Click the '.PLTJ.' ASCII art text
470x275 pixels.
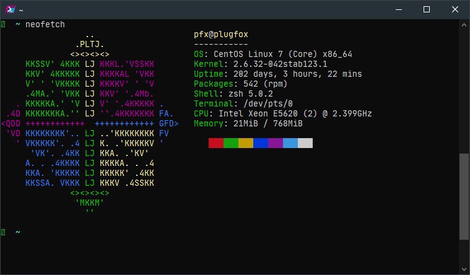[x=90, y=45]
